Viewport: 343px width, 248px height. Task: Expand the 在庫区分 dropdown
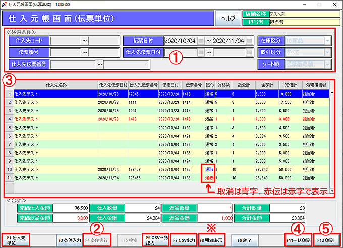(x=327, y=41)
